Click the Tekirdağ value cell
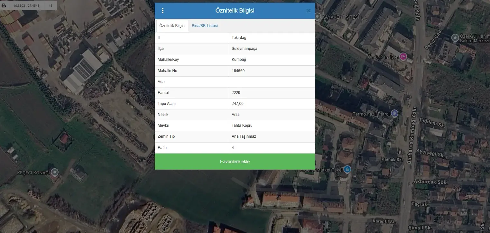490x233 pixels. pyautogui.click(x=272, y=38)
